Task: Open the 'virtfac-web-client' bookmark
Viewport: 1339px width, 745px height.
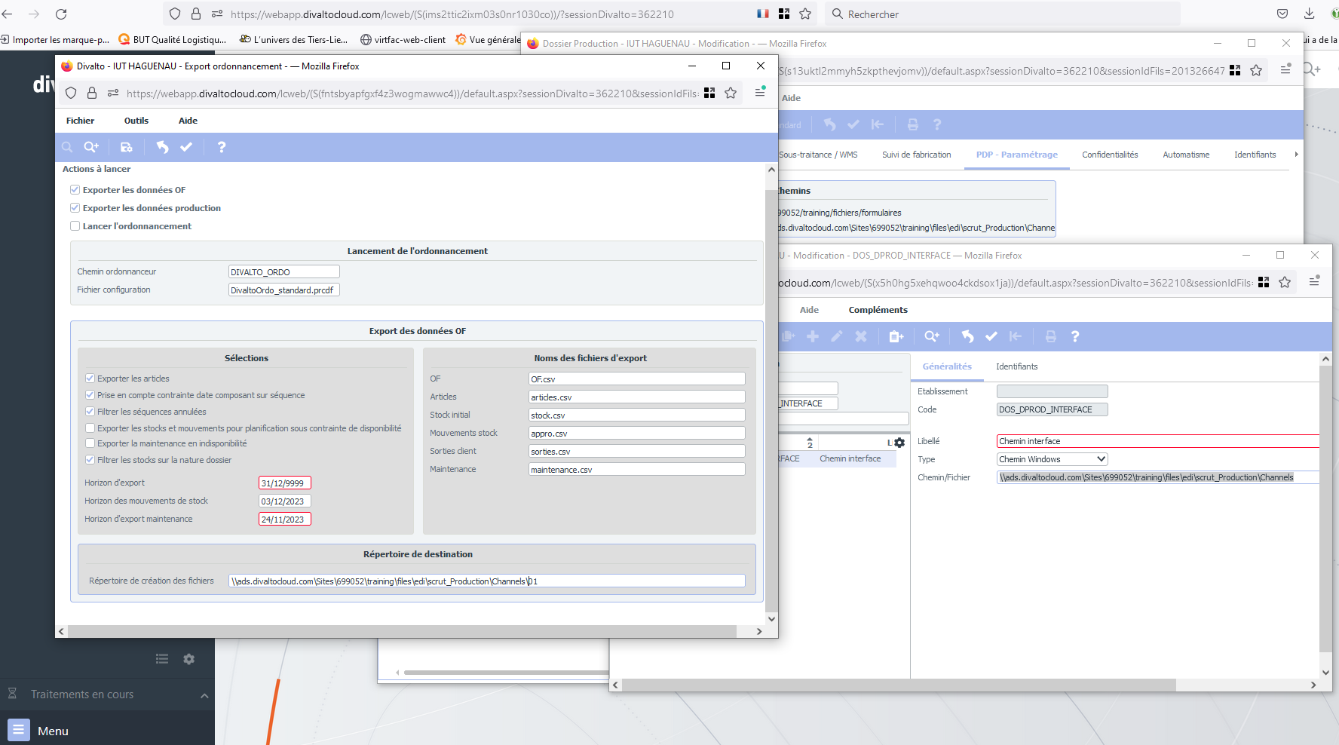Action: 403,39
